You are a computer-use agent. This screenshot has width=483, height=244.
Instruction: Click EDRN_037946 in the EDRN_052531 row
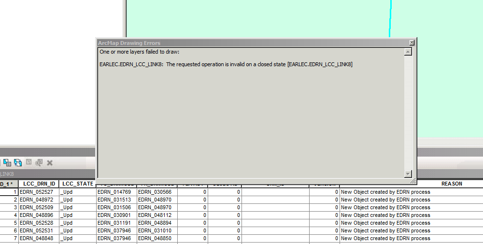pyautogui.click(x=116, y=230)
